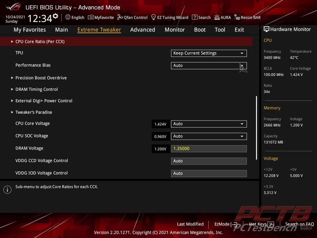Viewport: 317px width, 238px height.
Task: Click the MyFavorite list icon
Action: (91, 17)
